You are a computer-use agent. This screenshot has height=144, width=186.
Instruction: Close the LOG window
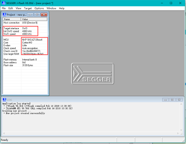(x=179, y=100)
